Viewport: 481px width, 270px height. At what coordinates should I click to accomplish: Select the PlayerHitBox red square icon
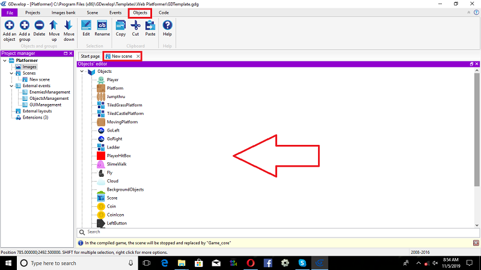(101, 156)
